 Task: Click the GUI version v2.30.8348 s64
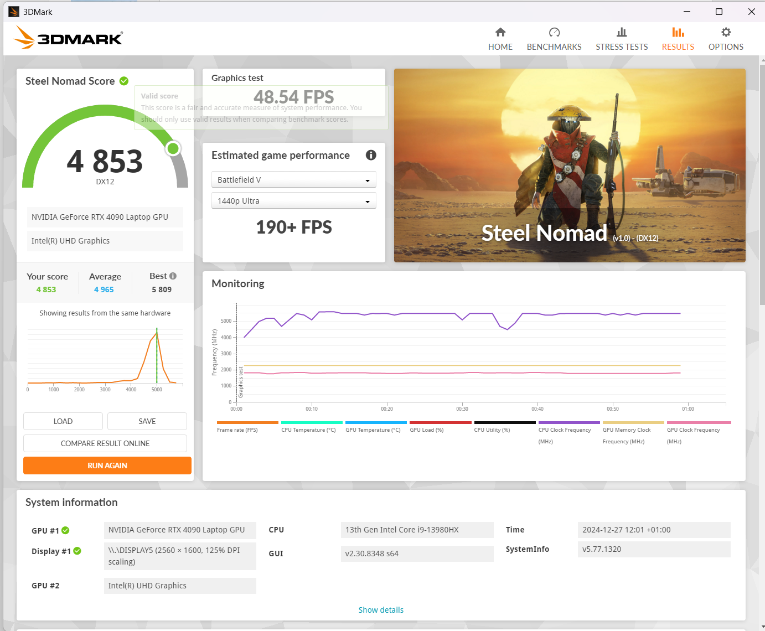(x=417, y=554)
